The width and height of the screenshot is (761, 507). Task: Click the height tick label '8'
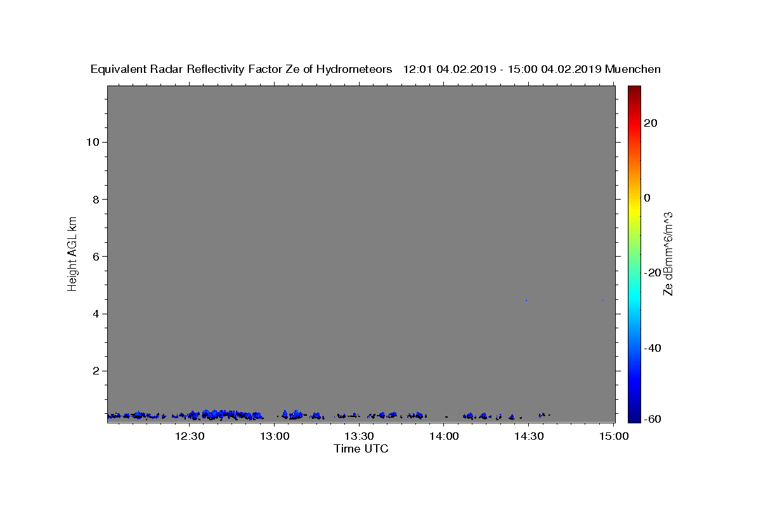94,199
